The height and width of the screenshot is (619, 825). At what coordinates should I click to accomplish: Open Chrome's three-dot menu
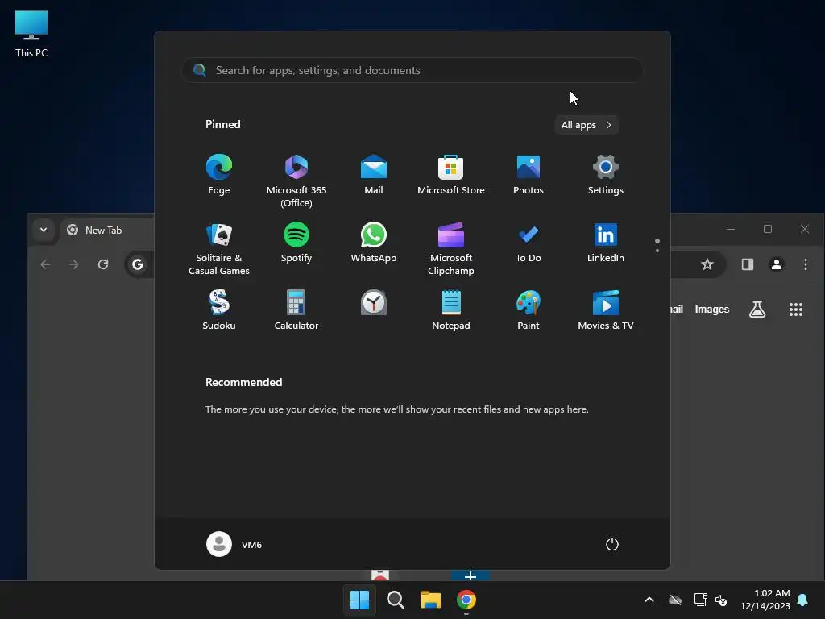click(x=806, y=264)
